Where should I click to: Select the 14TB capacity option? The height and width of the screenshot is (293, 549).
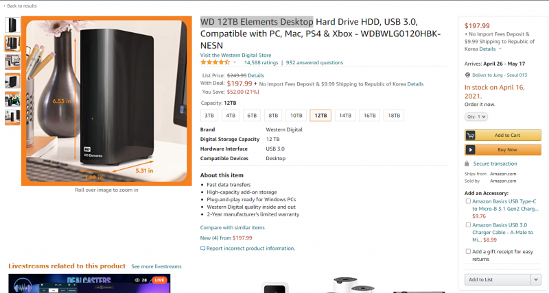[x=345, y=116]
